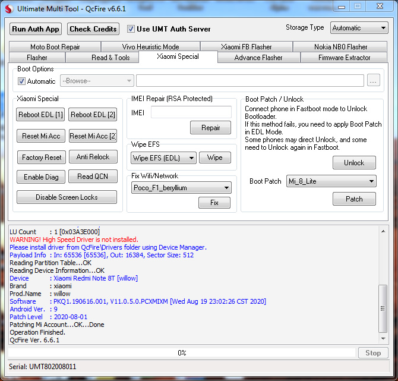Click the log scrollbar thumb
The image size is (398, 381).
pos(383,308)
